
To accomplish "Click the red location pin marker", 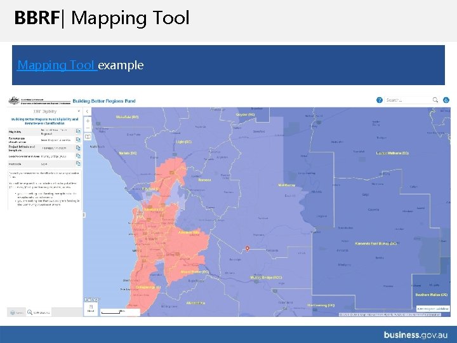I will 247,248.
